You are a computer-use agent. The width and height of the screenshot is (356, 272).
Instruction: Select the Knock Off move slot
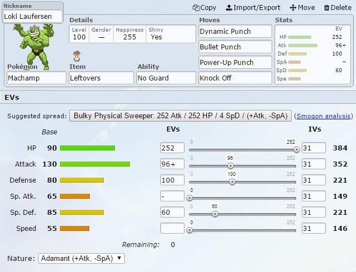[x=235, y=78]
